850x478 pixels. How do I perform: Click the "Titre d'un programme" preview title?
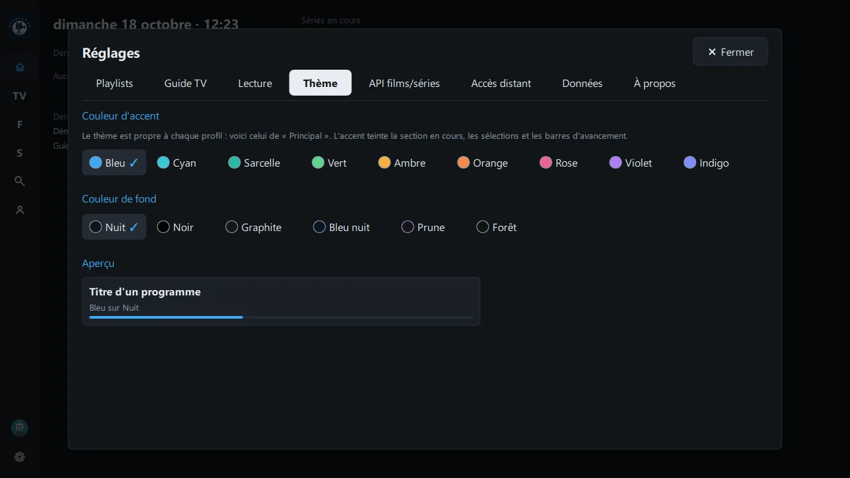click(x=145, y=292)
